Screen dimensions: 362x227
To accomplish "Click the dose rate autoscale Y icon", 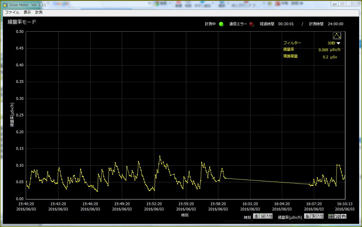I will pyautogui.click(x=313, y=216).
